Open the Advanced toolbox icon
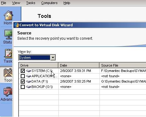 (x=8, y=92)
